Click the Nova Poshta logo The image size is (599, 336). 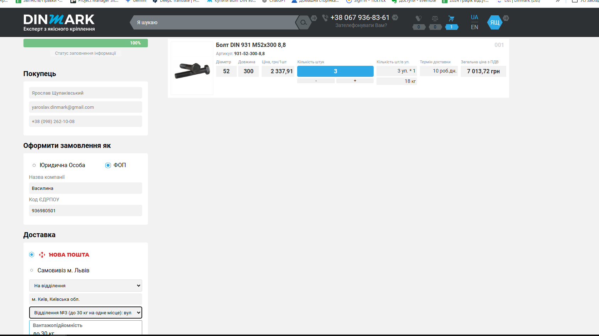pos(64,255)
